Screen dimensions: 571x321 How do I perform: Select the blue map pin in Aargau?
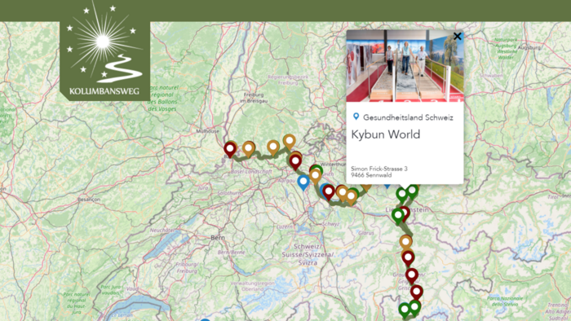303,182
